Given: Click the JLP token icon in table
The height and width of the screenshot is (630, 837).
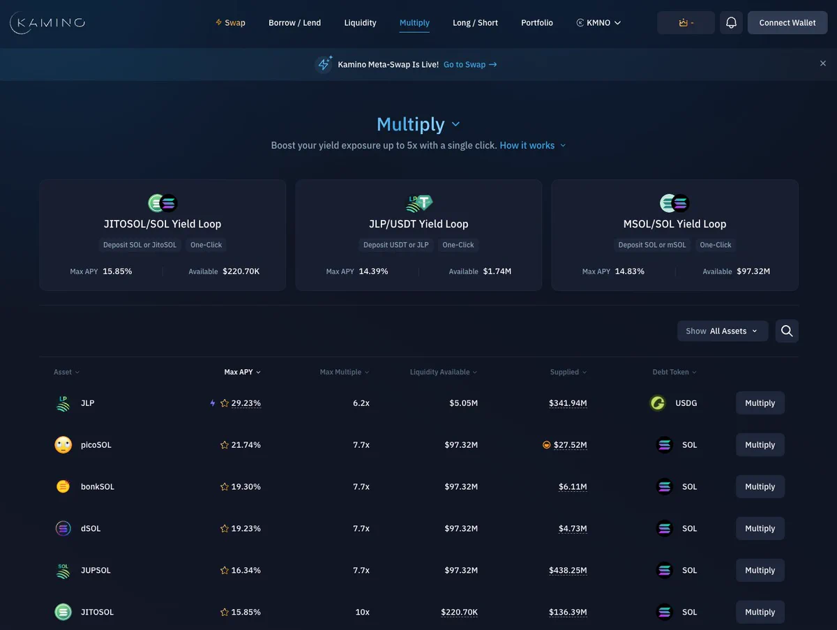Looking at the screenshot, I should coord(63,403).
